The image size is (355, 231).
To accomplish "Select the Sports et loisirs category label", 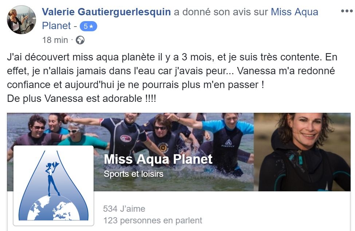I will click(x=133, y=174).
